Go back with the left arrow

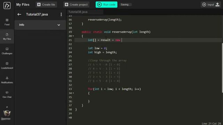pyautogui.click(x=20, y=14)
